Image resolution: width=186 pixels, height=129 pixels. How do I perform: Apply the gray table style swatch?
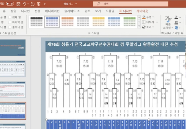pyautogui.click(x=83, y=21)
